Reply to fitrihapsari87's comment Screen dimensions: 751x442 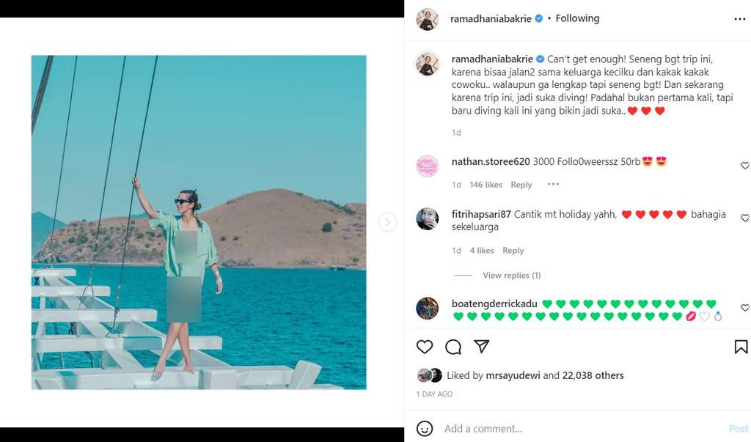[513, 251]
